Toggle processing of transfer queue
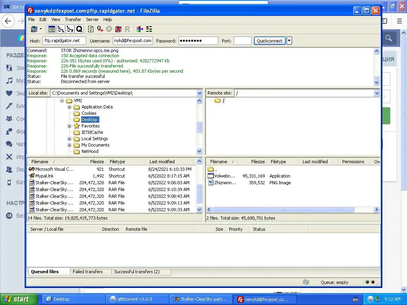 (100, 29)
